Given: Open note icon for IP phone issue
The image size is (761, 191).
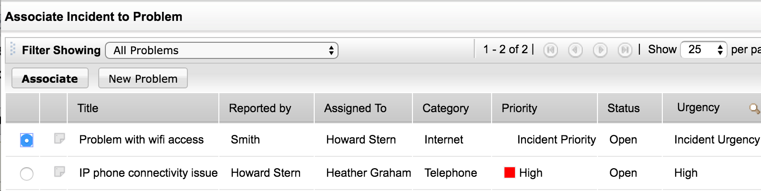Looking at the screenshot, I should [60, 172].
